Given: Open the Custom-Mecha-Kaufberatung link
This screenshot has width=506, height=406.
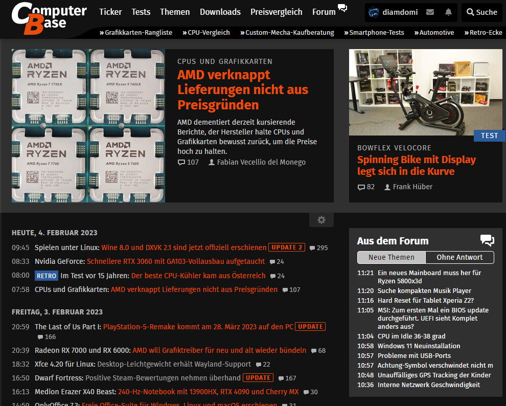Looking at the screenshot, I should 287,33.
